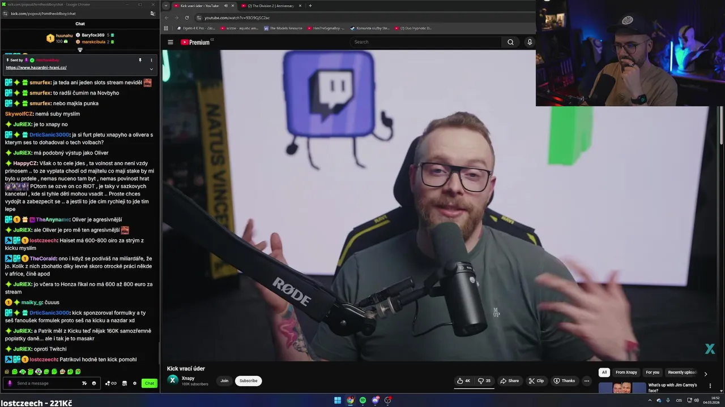Open taskbar volume control

click(x=697, y=400)
